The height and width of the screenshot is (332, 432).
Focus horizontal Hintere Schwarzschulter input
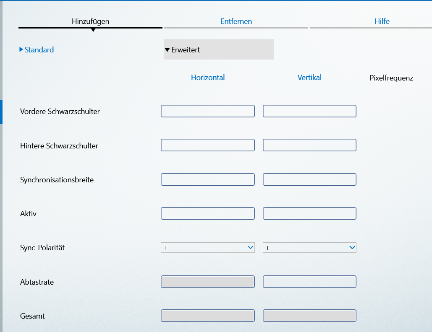(208, 145)
